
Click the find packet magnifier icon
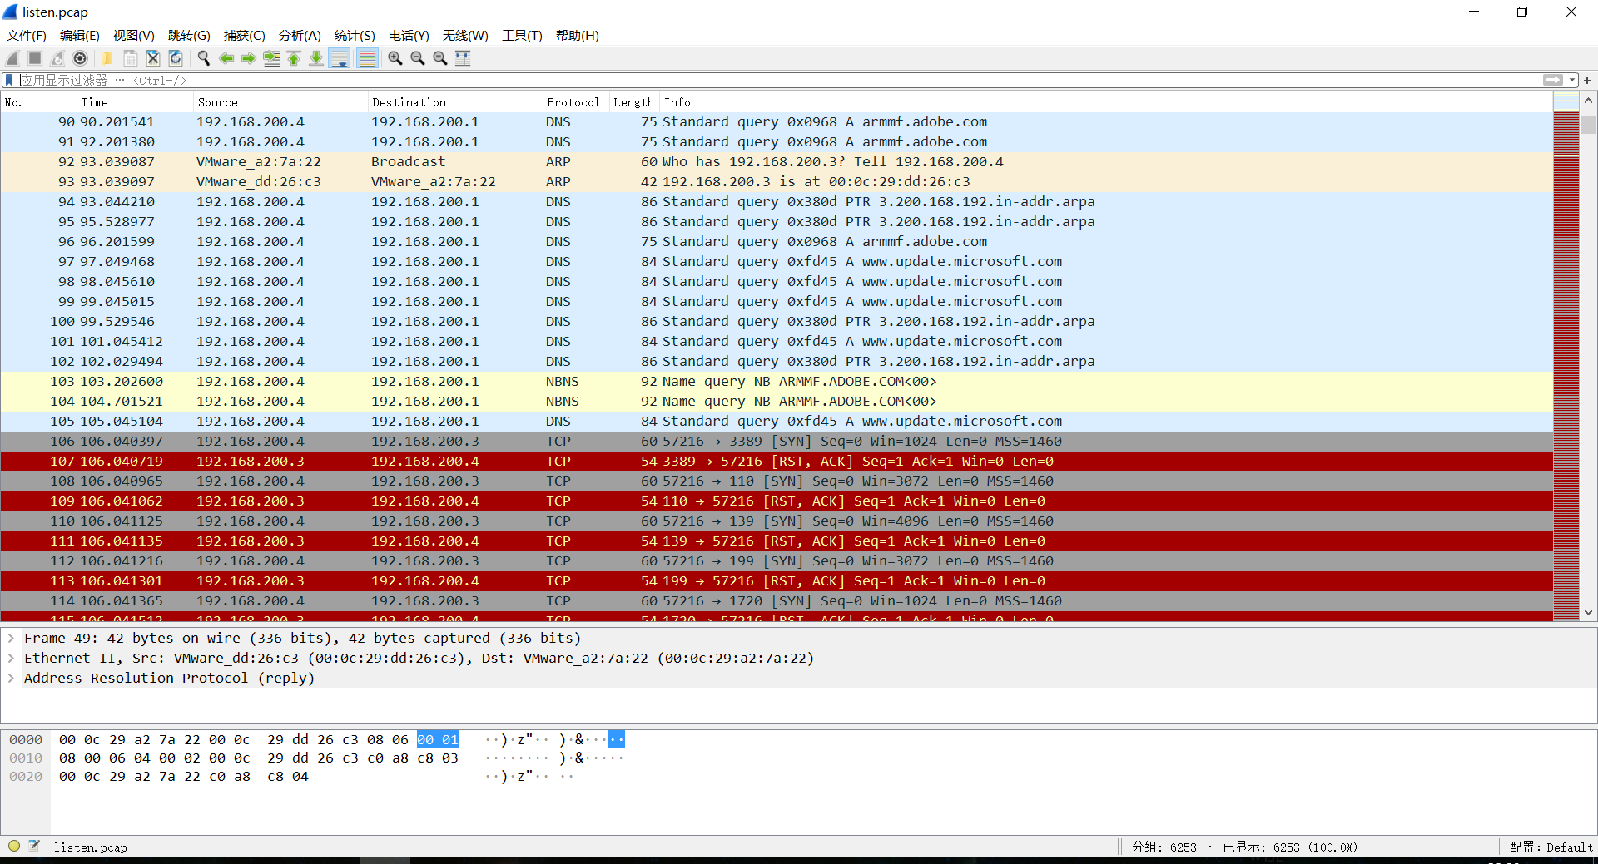[203, 58]
